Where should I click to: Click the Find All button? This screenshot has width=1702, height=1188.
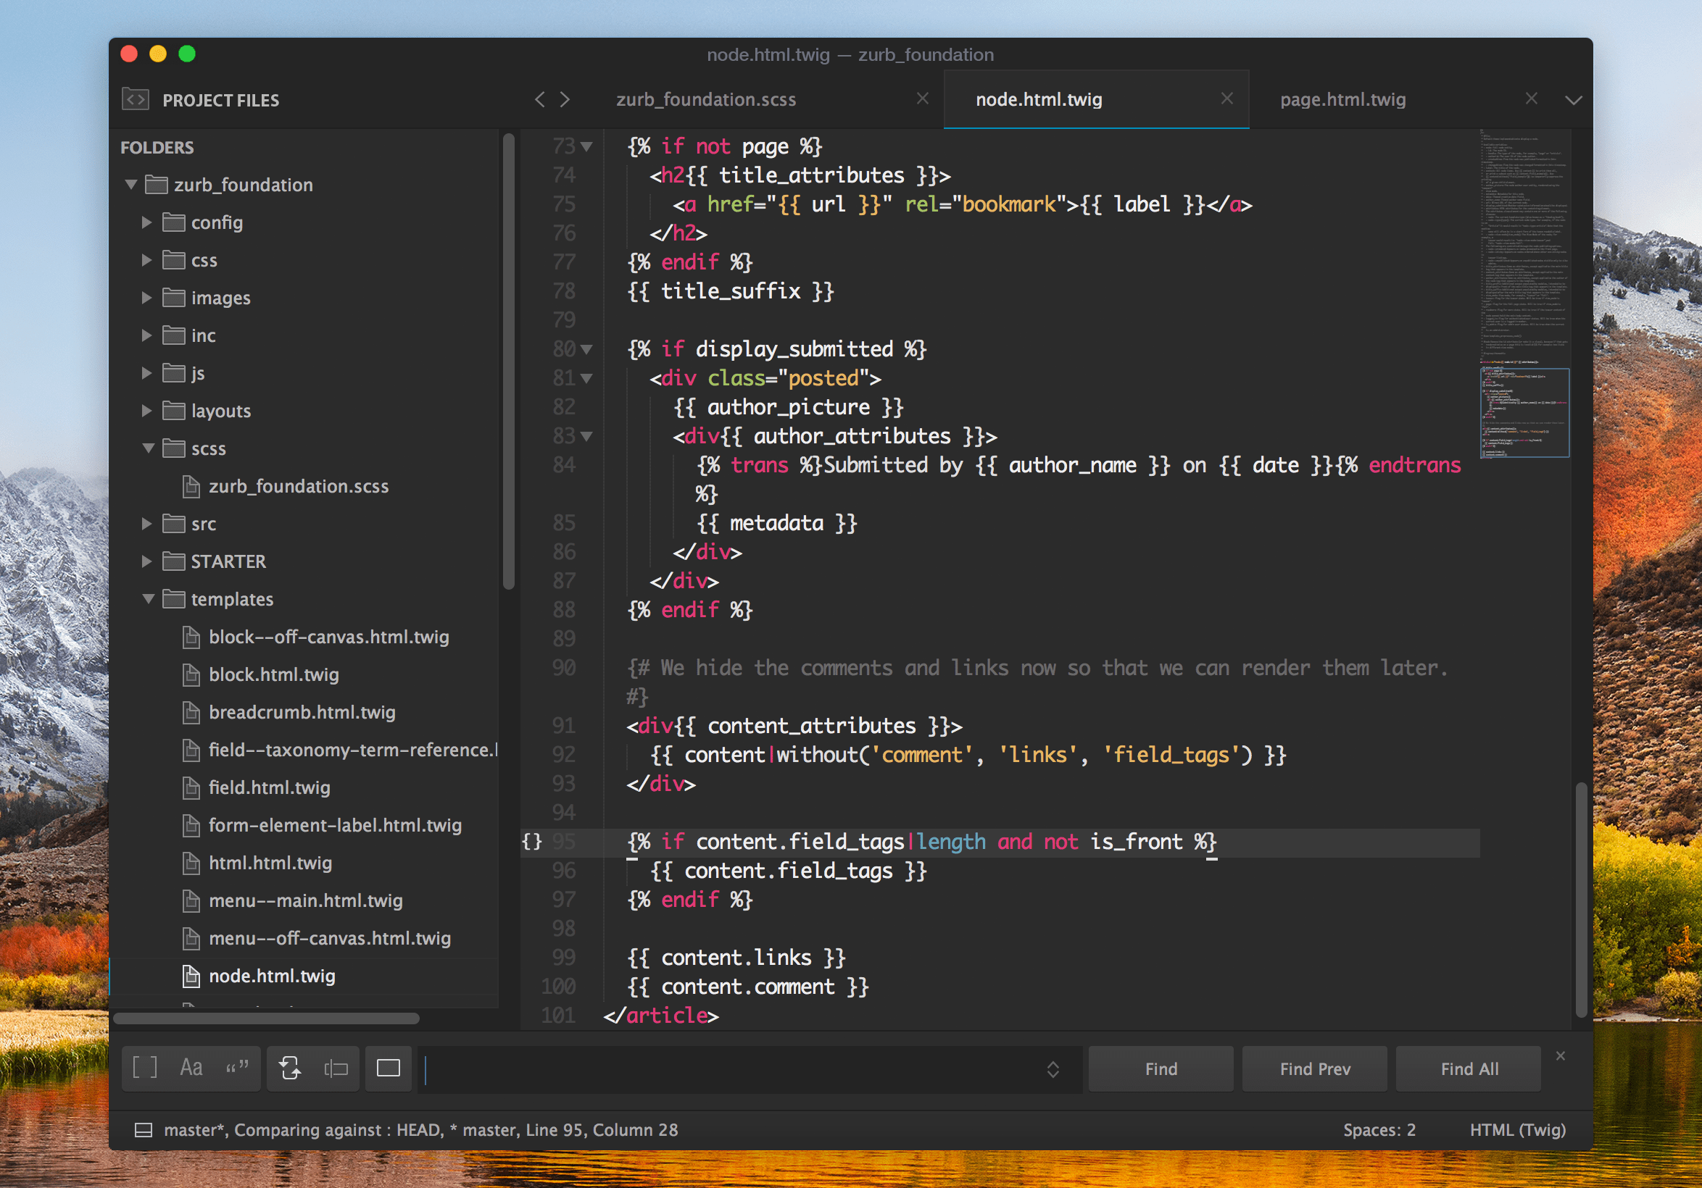coord(1469,1068)
